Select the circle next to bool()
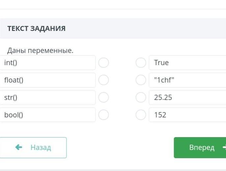The width and height of the screenshot is (226, 171). tap(103, 115)
